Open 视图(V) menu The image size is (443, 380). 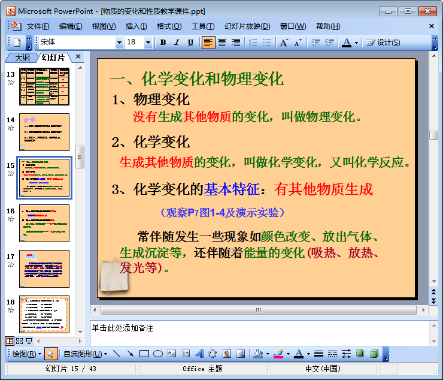104,26
